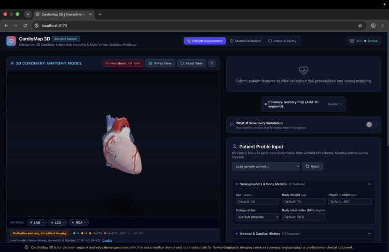The image size is (389, 252).
Task: Enable X-Ray View of heart model
Action: [x=160, y=63]
